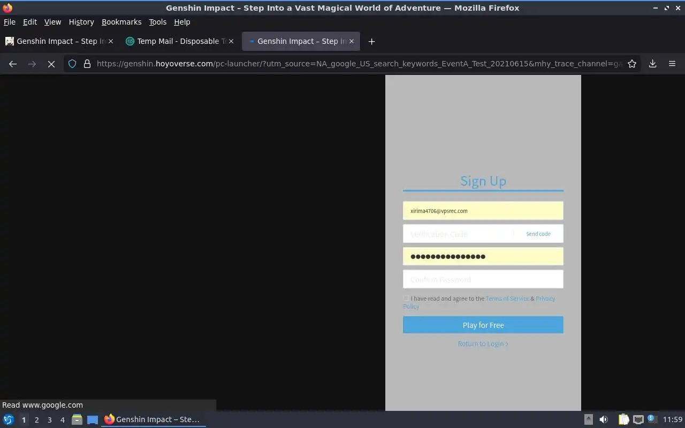Click the Firefox logo in title bar
The width and height of the screenshot is (685, 428).
point(7,8)
